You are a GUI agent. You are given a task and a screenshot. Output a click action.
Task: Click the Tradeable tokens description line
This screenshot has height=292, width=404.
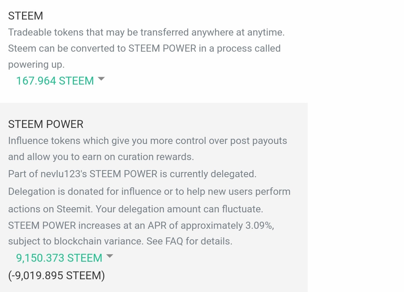pos(146,32)
